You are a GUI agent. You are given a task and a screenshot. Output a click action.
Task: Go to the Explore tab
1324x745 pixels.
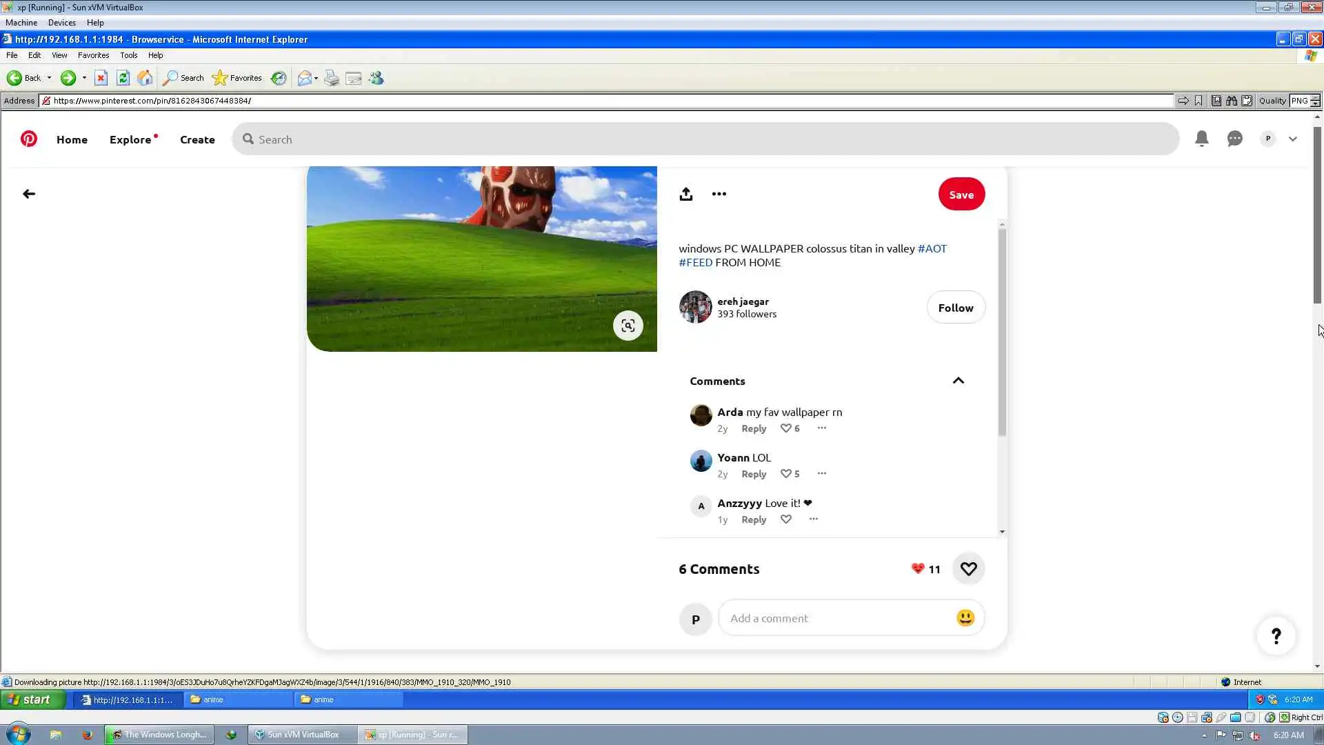click(130, 139)
